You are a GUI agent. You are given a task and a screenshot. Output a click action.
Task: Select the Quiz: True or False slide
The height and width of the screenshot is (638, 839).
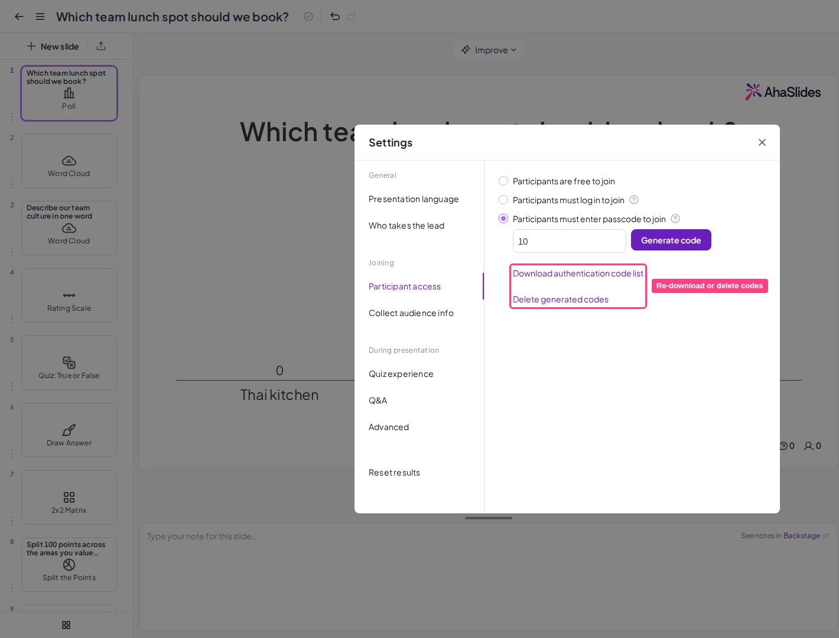click(x=69, y=363)
